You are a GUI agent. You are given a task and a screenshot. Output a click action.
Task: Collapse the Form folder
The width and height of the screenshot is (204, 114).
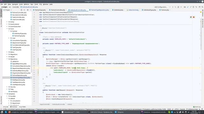click(7, 29)
